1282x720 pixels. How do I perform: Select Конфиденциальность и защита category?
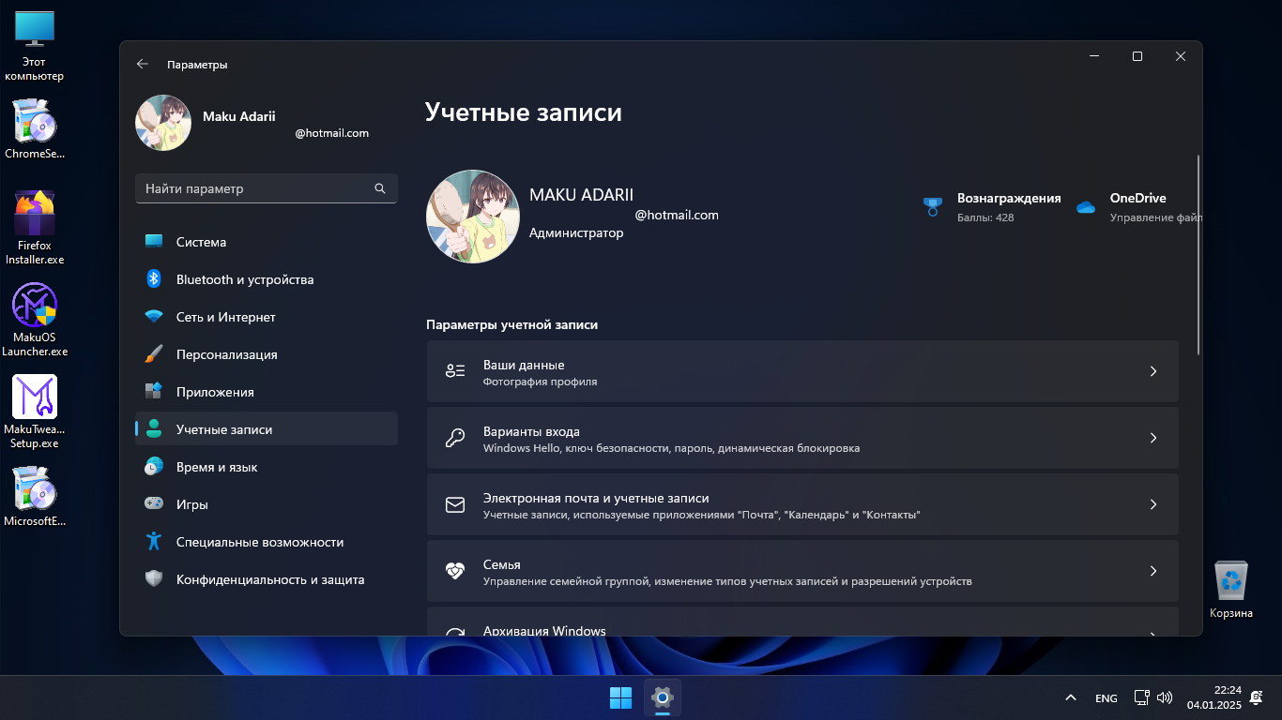coord(267,579)
